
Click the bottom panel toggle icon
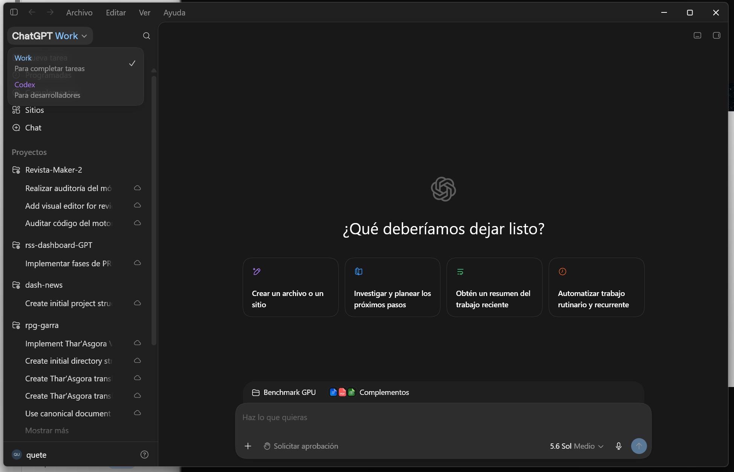(697, 35)
